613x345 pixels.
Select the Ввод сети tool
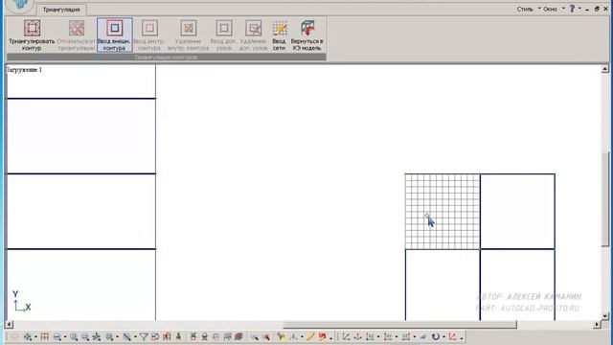[279, 35]
